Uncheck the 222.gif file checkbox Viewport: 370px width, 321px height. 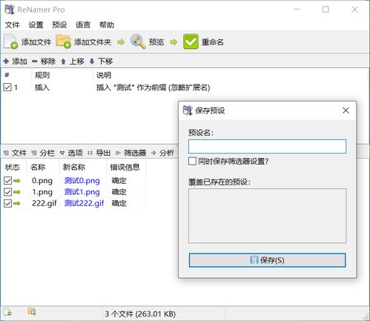(7, 203)
